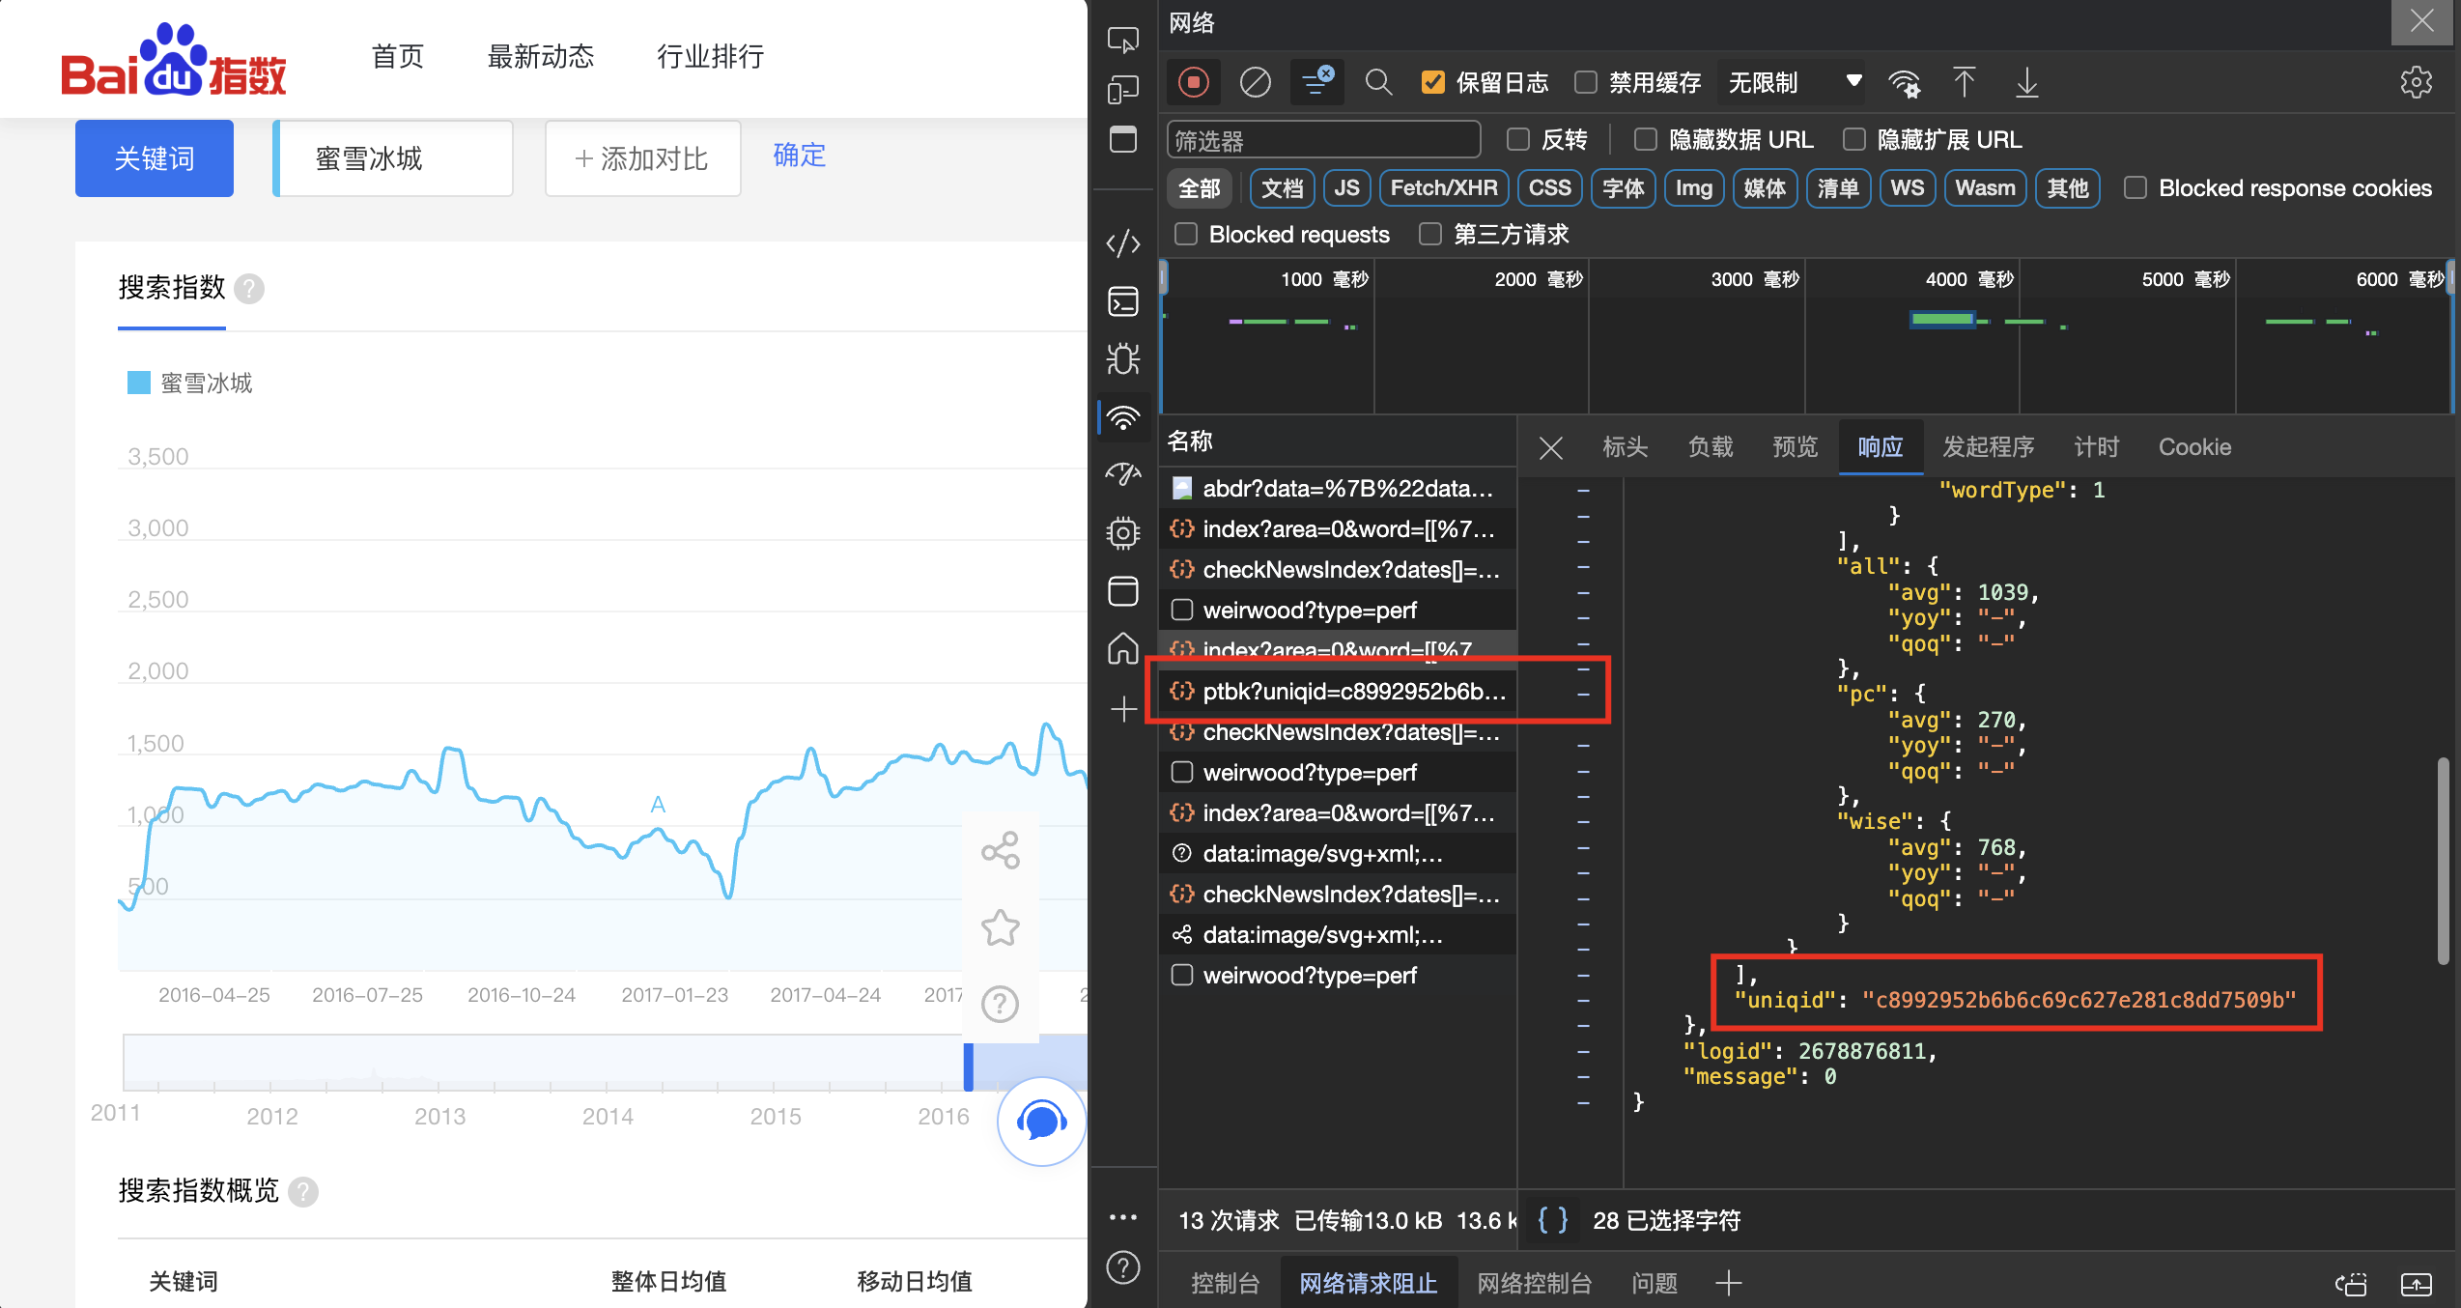This screenshot has width=2461, height=1308.
Task: Click the 确定 confirm button
Action: (799, 156)
